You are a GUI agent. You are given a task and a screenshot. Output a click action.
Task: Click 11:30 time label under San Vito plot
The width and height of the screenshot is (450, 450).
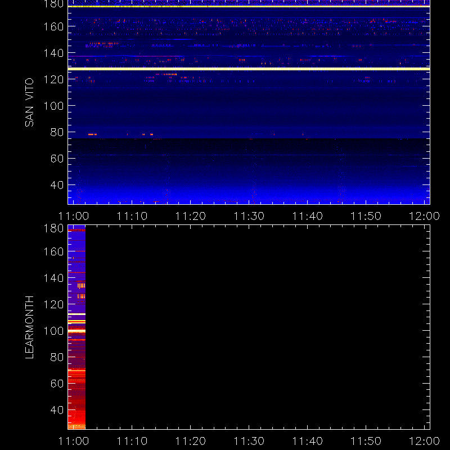tap(249, 216)
